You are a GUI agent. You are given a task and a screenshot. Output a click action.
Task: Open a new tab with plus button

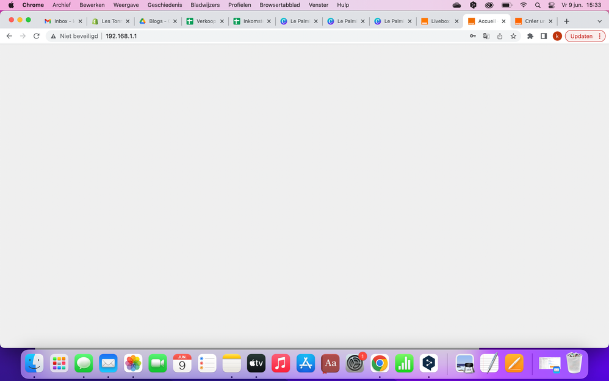coord(566,21)
